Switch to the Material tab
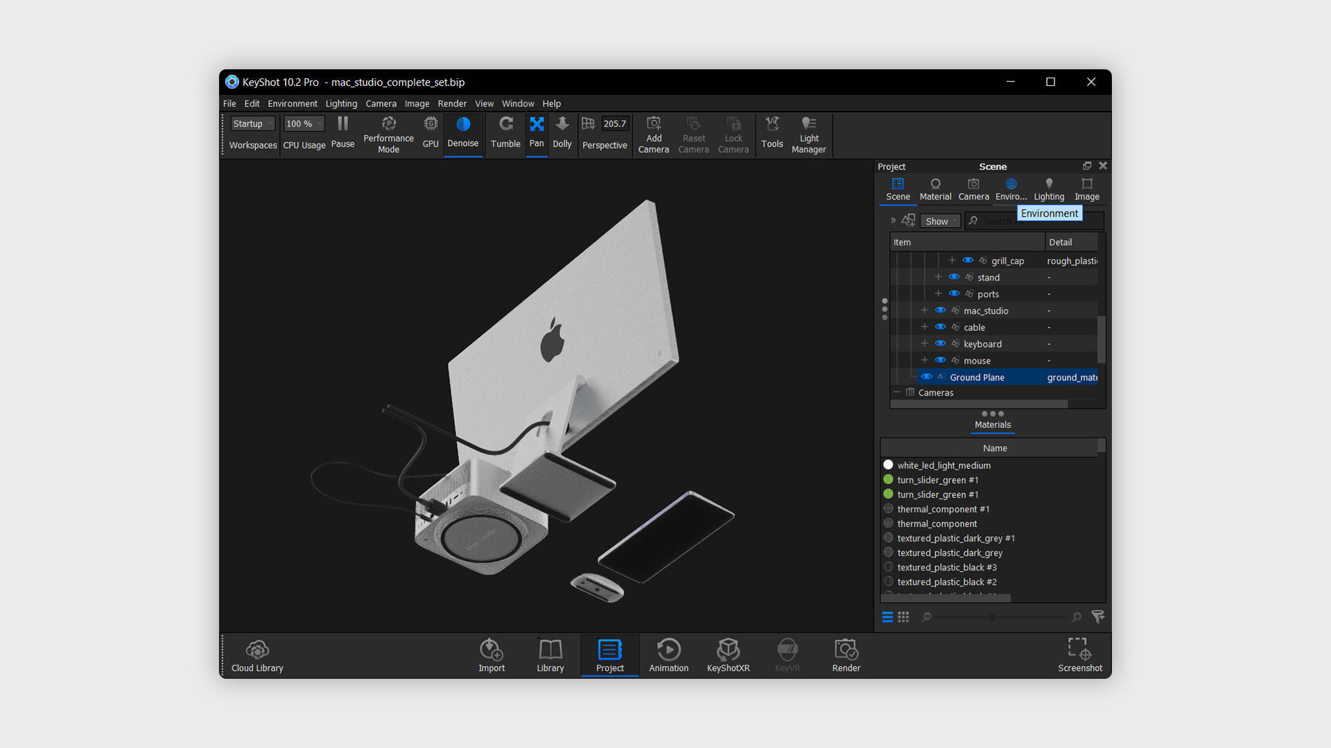 (x=935, y=190)
